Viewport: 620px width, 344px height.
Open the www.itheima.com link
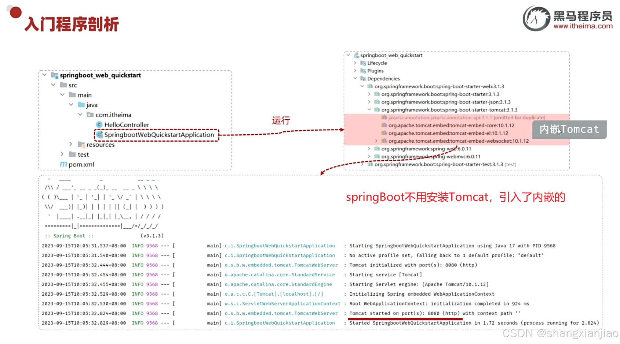[x=583, y=26]
